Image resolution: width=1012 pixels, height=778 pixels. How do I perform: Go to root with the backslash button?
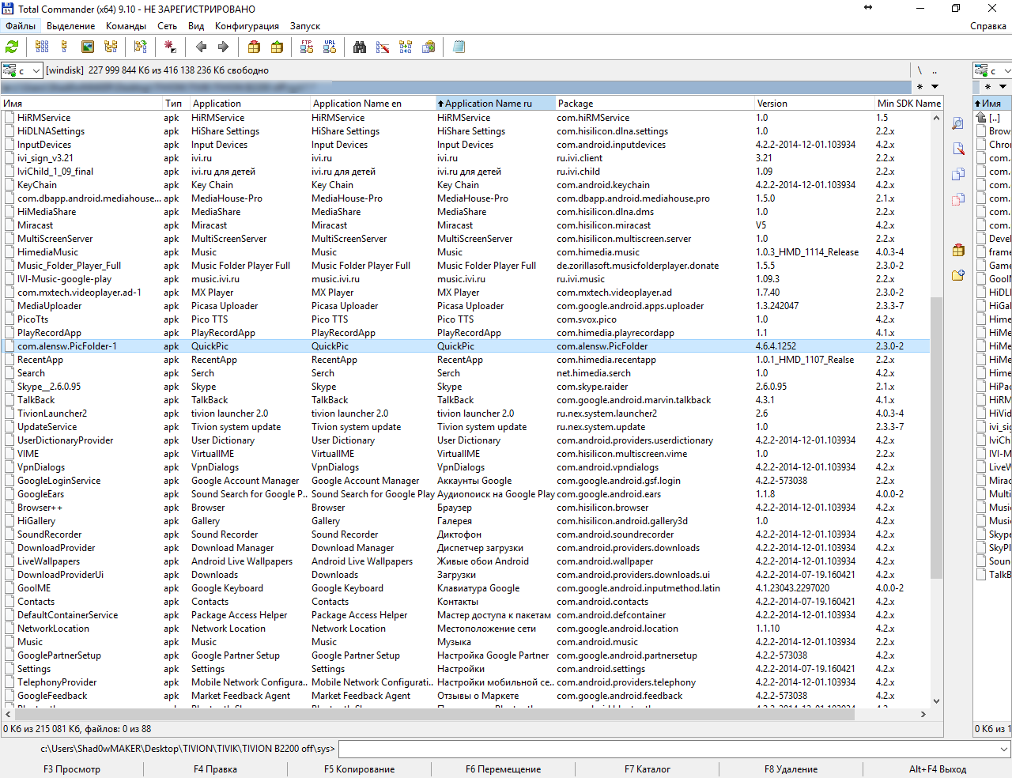(919, 70)
